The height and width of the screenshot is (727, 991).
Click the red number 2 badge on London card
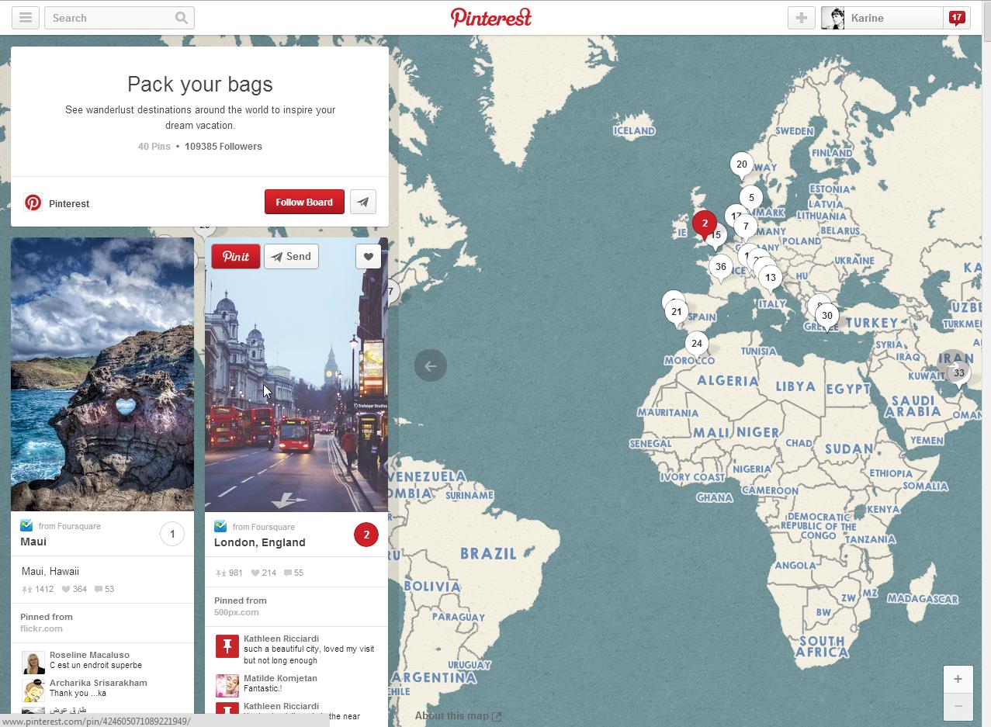pos(366,535)
